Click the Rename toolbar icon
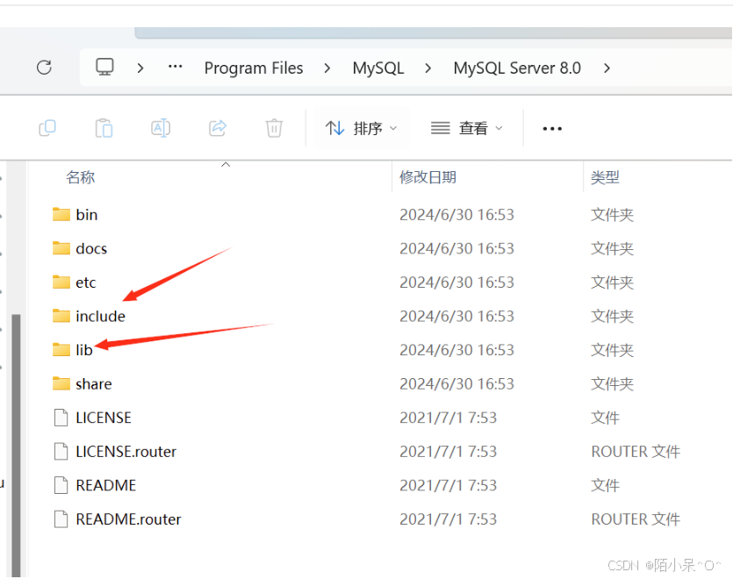733x579 pixels. point(161,128)
